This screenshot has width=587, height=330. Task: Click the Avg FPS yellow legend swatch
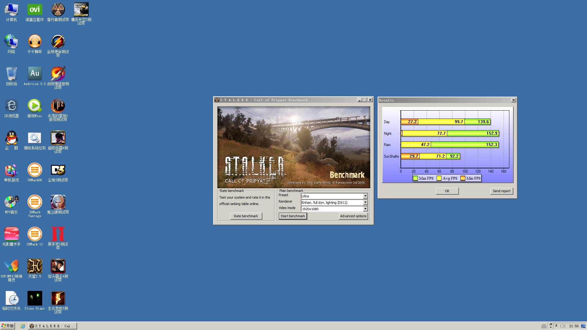pos(439,178)
